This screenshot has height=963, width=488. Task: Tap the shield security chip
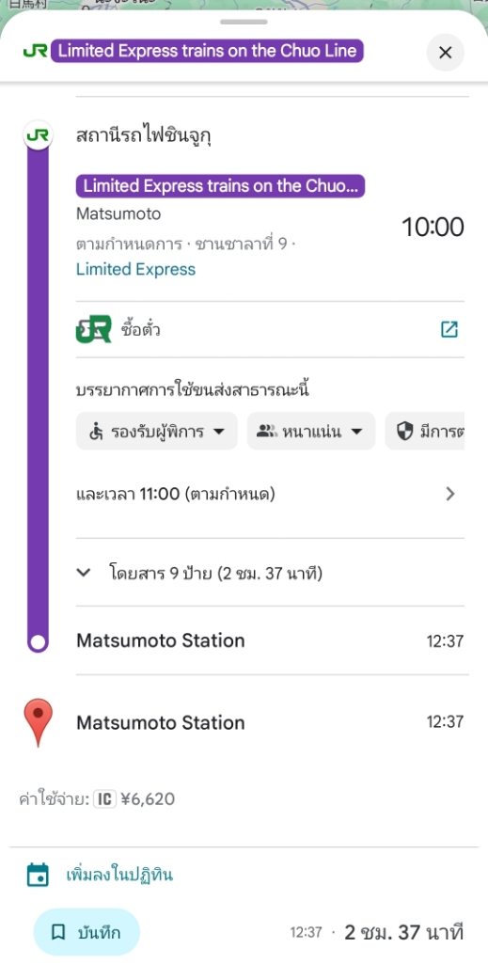[x=425, y=431]
